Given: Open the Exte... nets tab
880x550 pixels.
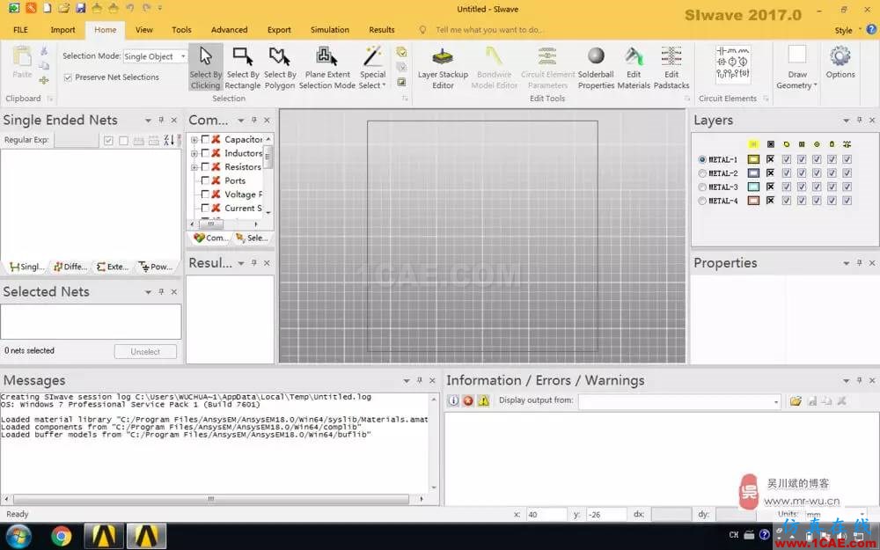Looking at the screenshot, I should click(x=113, y=267).
